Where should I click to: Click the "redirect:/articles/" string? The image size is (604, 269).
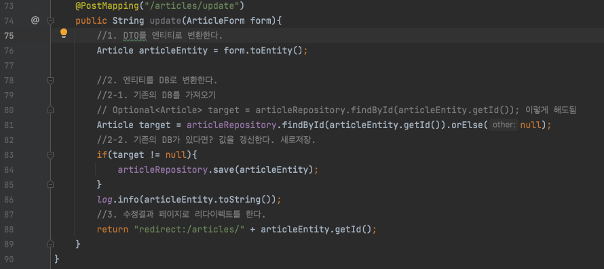[x=189, y=230]
